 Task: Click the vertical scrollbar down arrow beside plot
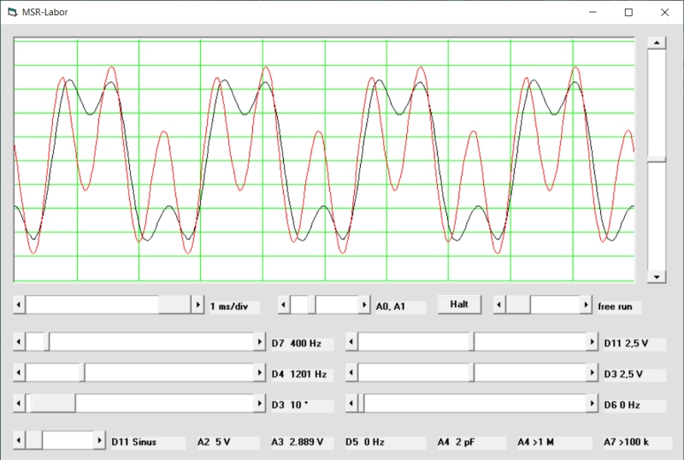coord(656,276)
